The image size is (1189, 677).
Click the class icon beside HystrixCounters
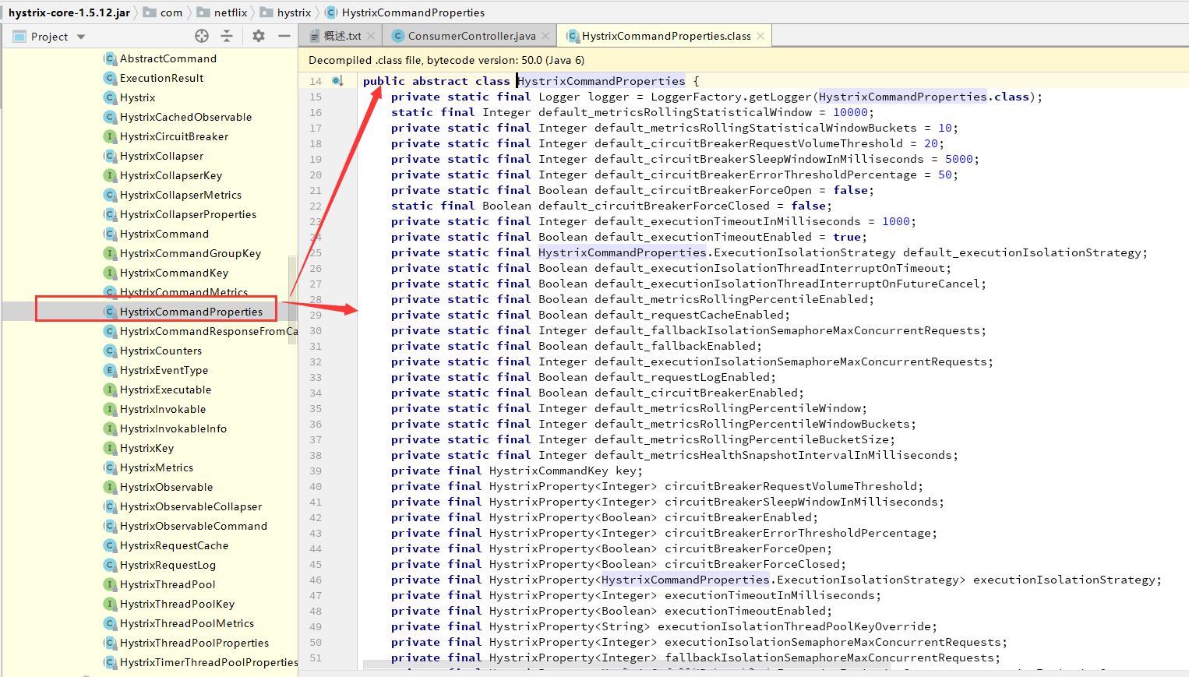pyautogui.click(x=110, y=351)
